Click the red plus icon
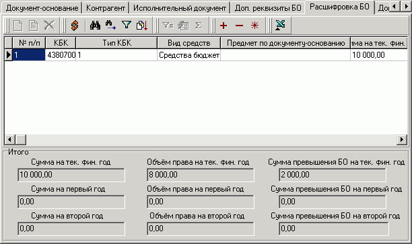 coord(224,26)
